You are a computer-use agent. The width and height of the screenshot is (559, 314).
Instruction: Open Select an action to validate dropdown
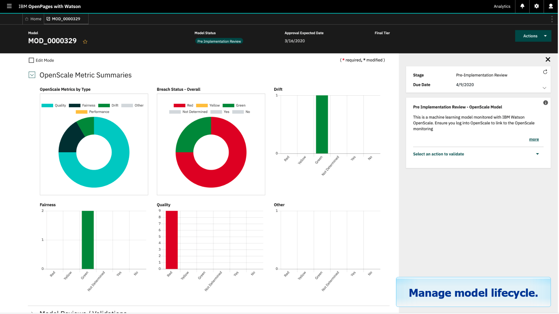coord(476,154)
